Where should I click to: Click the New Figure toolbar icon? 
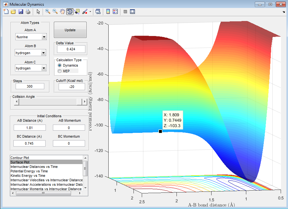click(x=6, y=12)
